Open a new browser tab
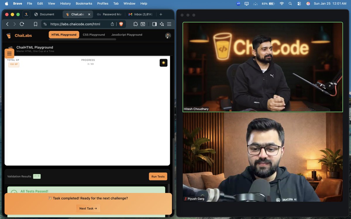Screen dimensions: 351x219 [x=161, y=14]
